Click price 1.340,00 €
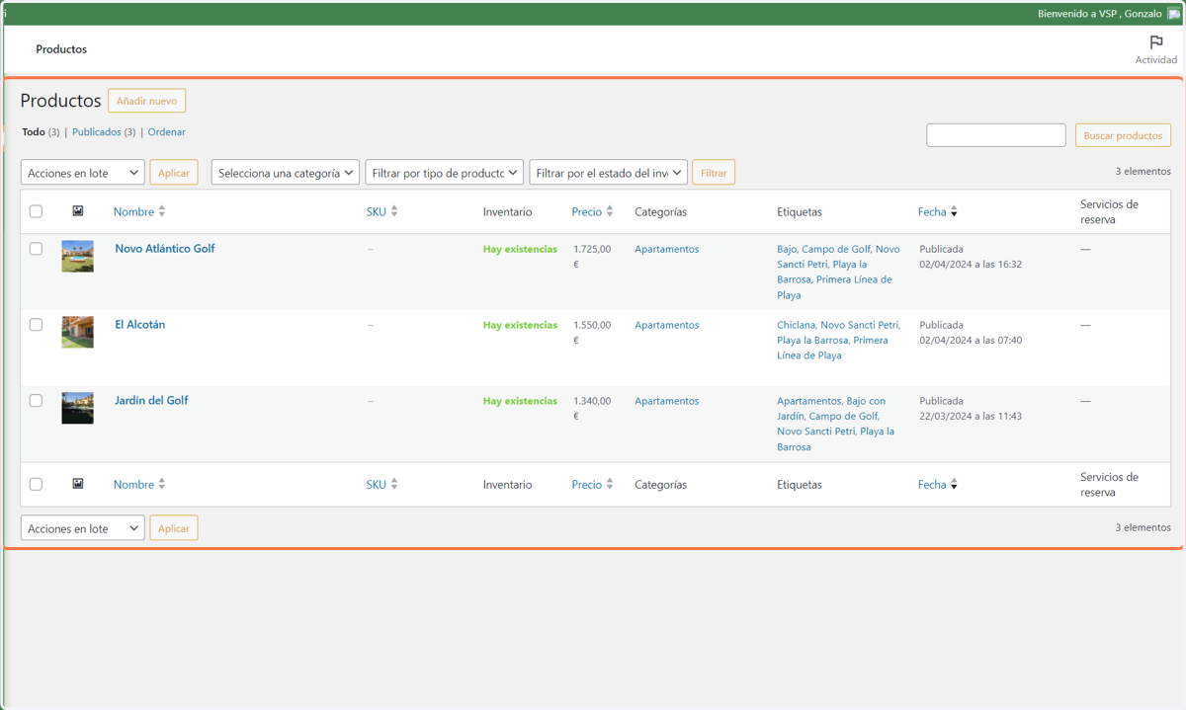The height and width of the screenshot is (710, 1186). click(592, 409)
